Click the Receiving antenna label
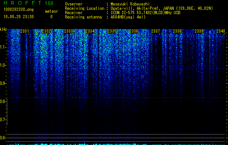228x145 pixels. (x=83, y=17)
